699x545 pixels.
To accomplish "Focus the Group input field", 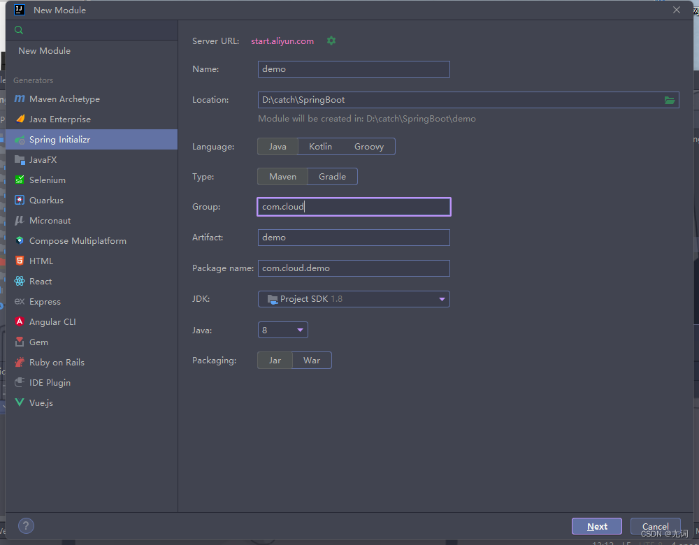I will pyautogui.click(x=354, y=207).
